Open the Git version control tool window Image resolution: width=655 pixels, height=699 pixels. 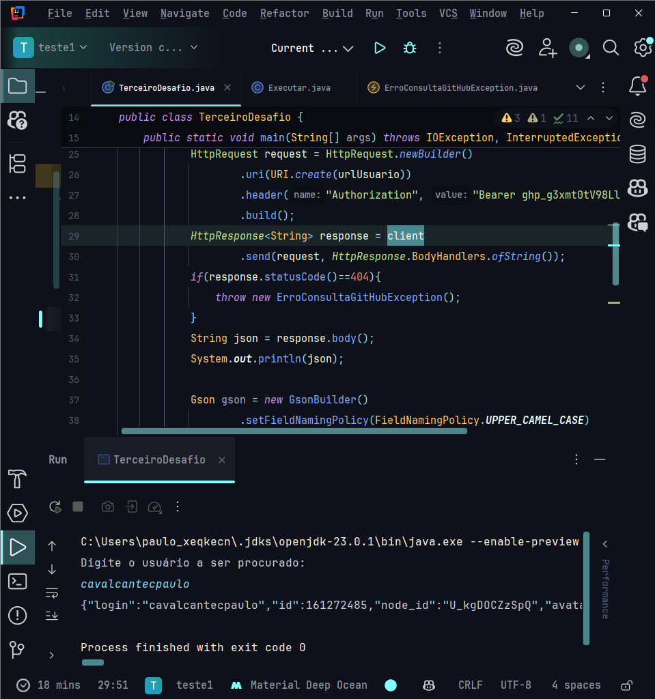click(17, 650)
